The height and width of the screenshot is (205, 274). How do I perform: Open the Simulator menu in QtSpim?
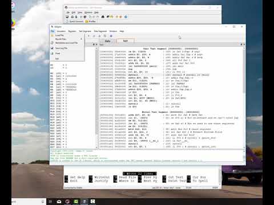pyautogui.click(x=61, y=31)
